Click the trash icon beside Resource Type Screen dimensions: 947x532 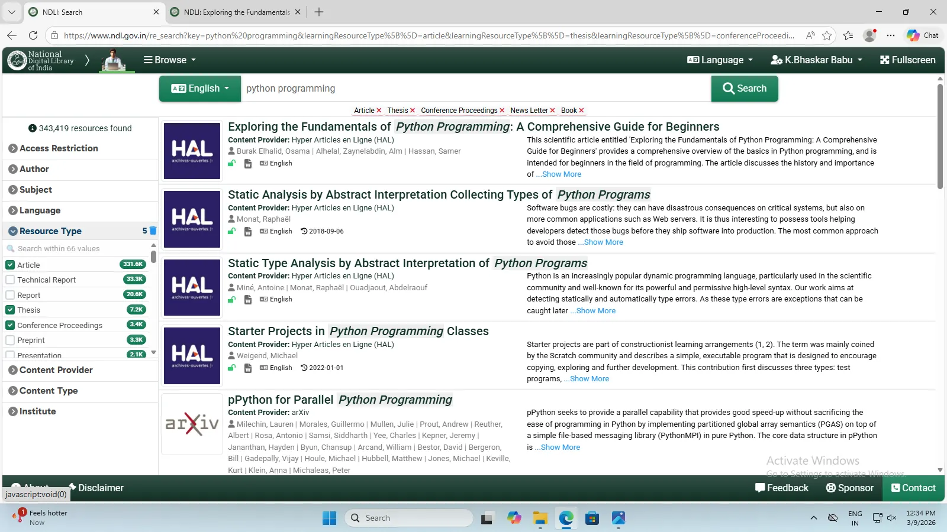tap(153, 231)
